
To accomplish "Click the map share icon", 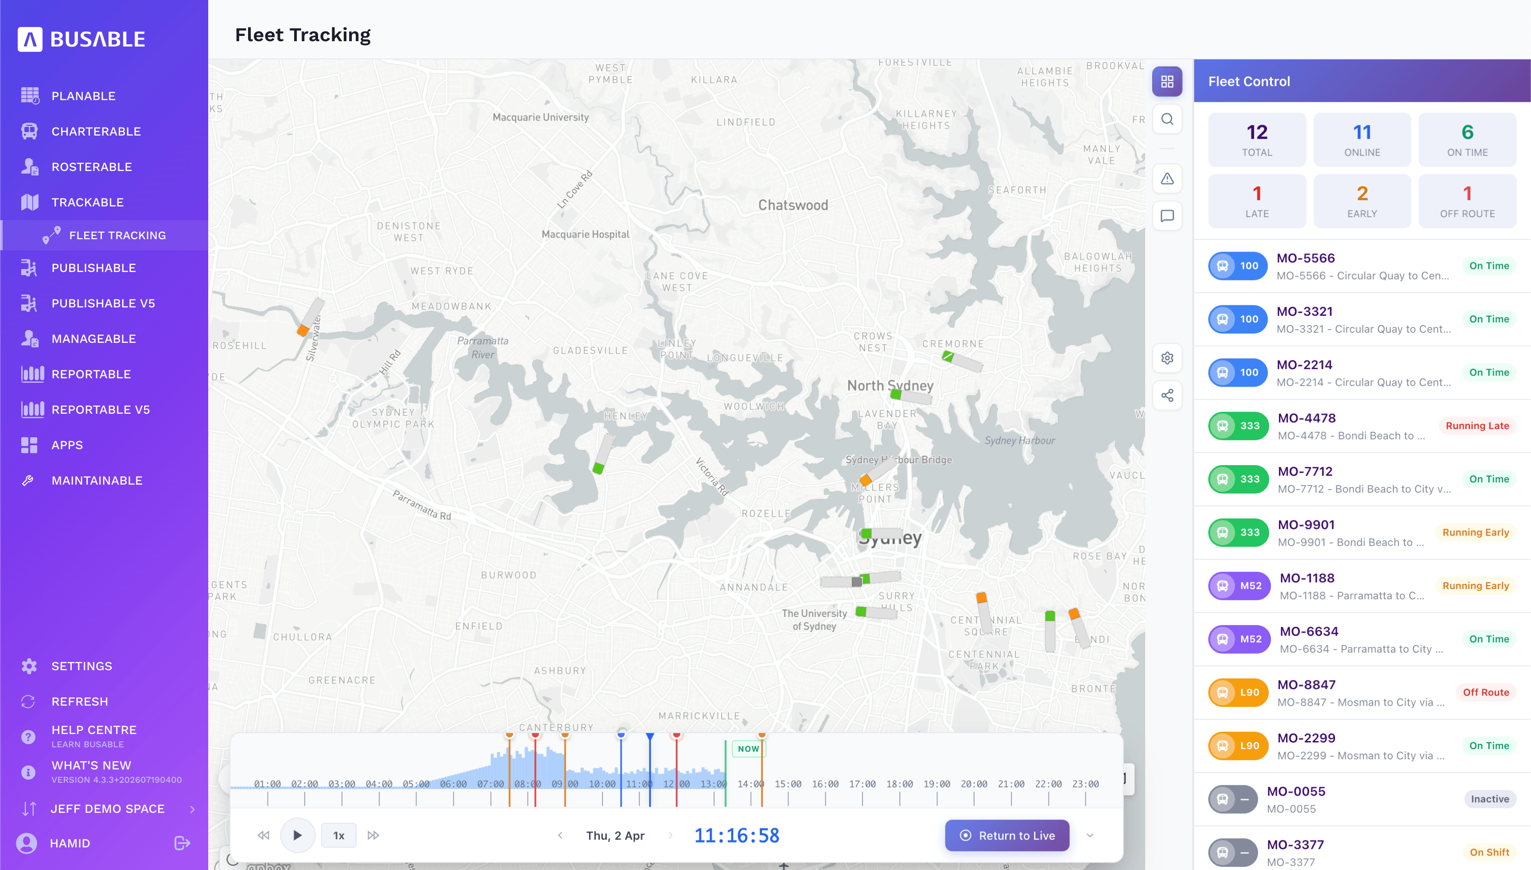I will (1166, 396).
